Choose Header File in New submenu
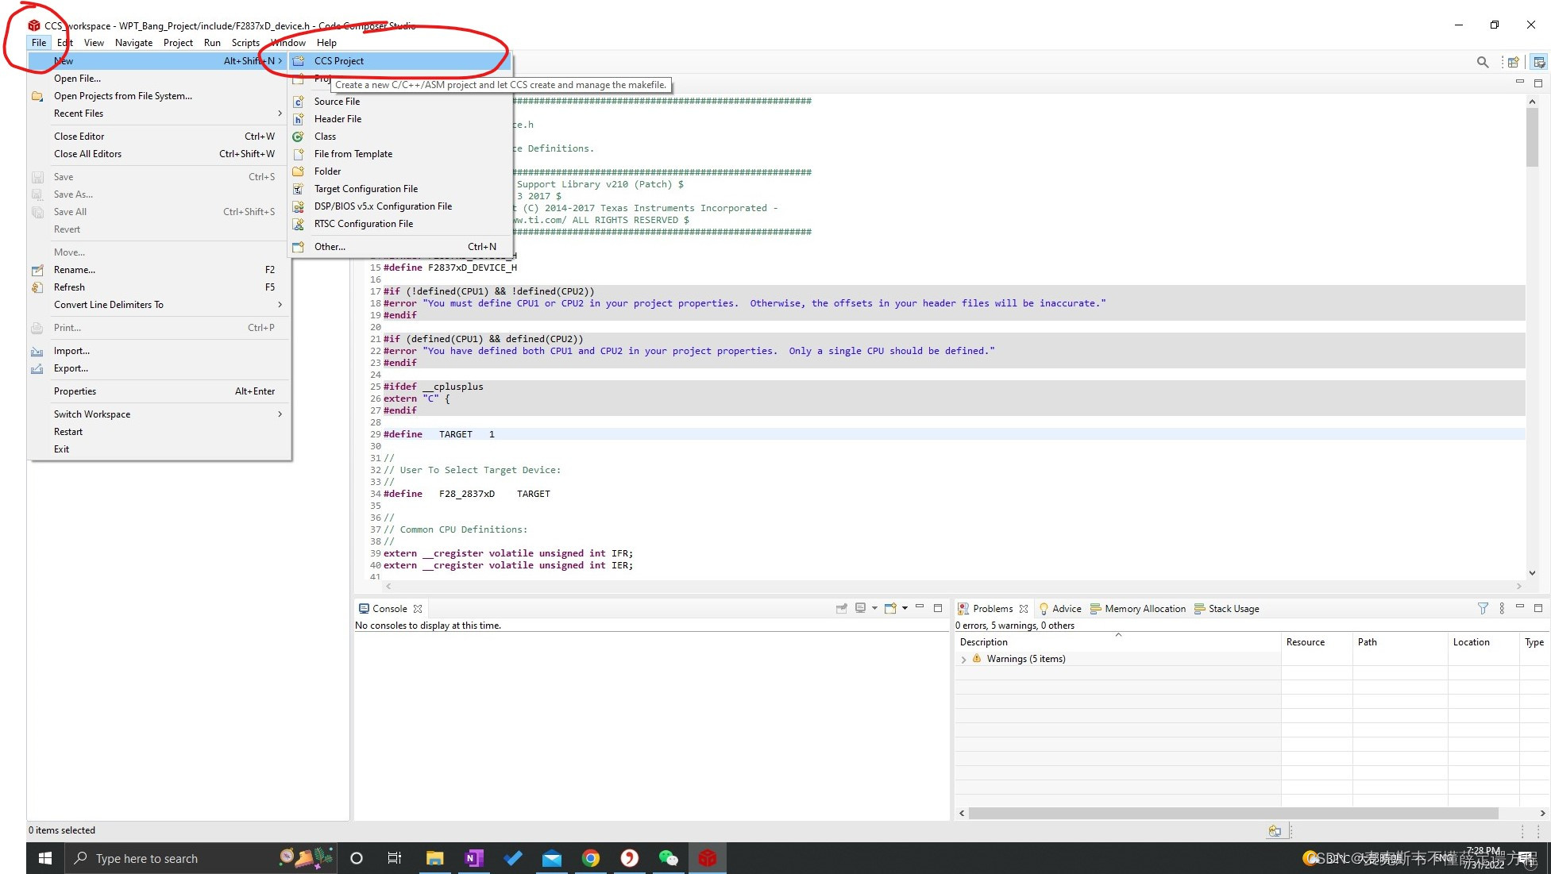Screen dimensions: 1551x874 399,119
